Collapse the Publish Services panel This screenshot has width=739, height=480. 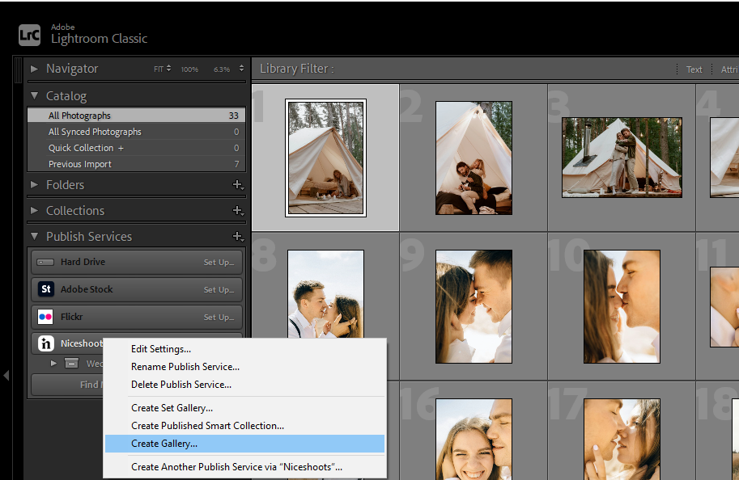click(34, 236)
